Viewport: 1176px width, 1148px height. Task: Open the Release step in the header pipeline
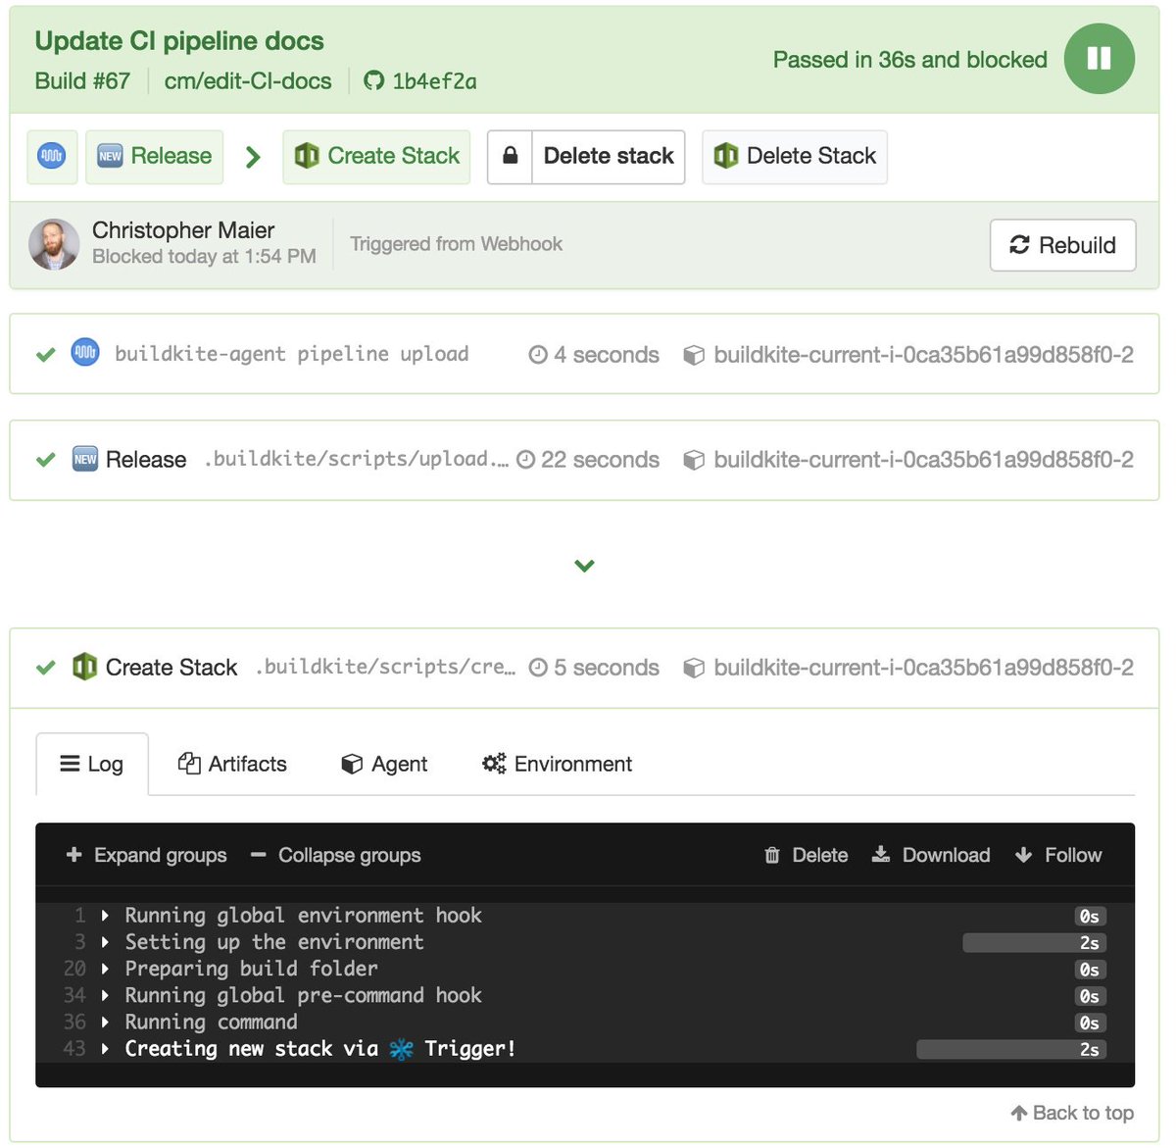155,156
